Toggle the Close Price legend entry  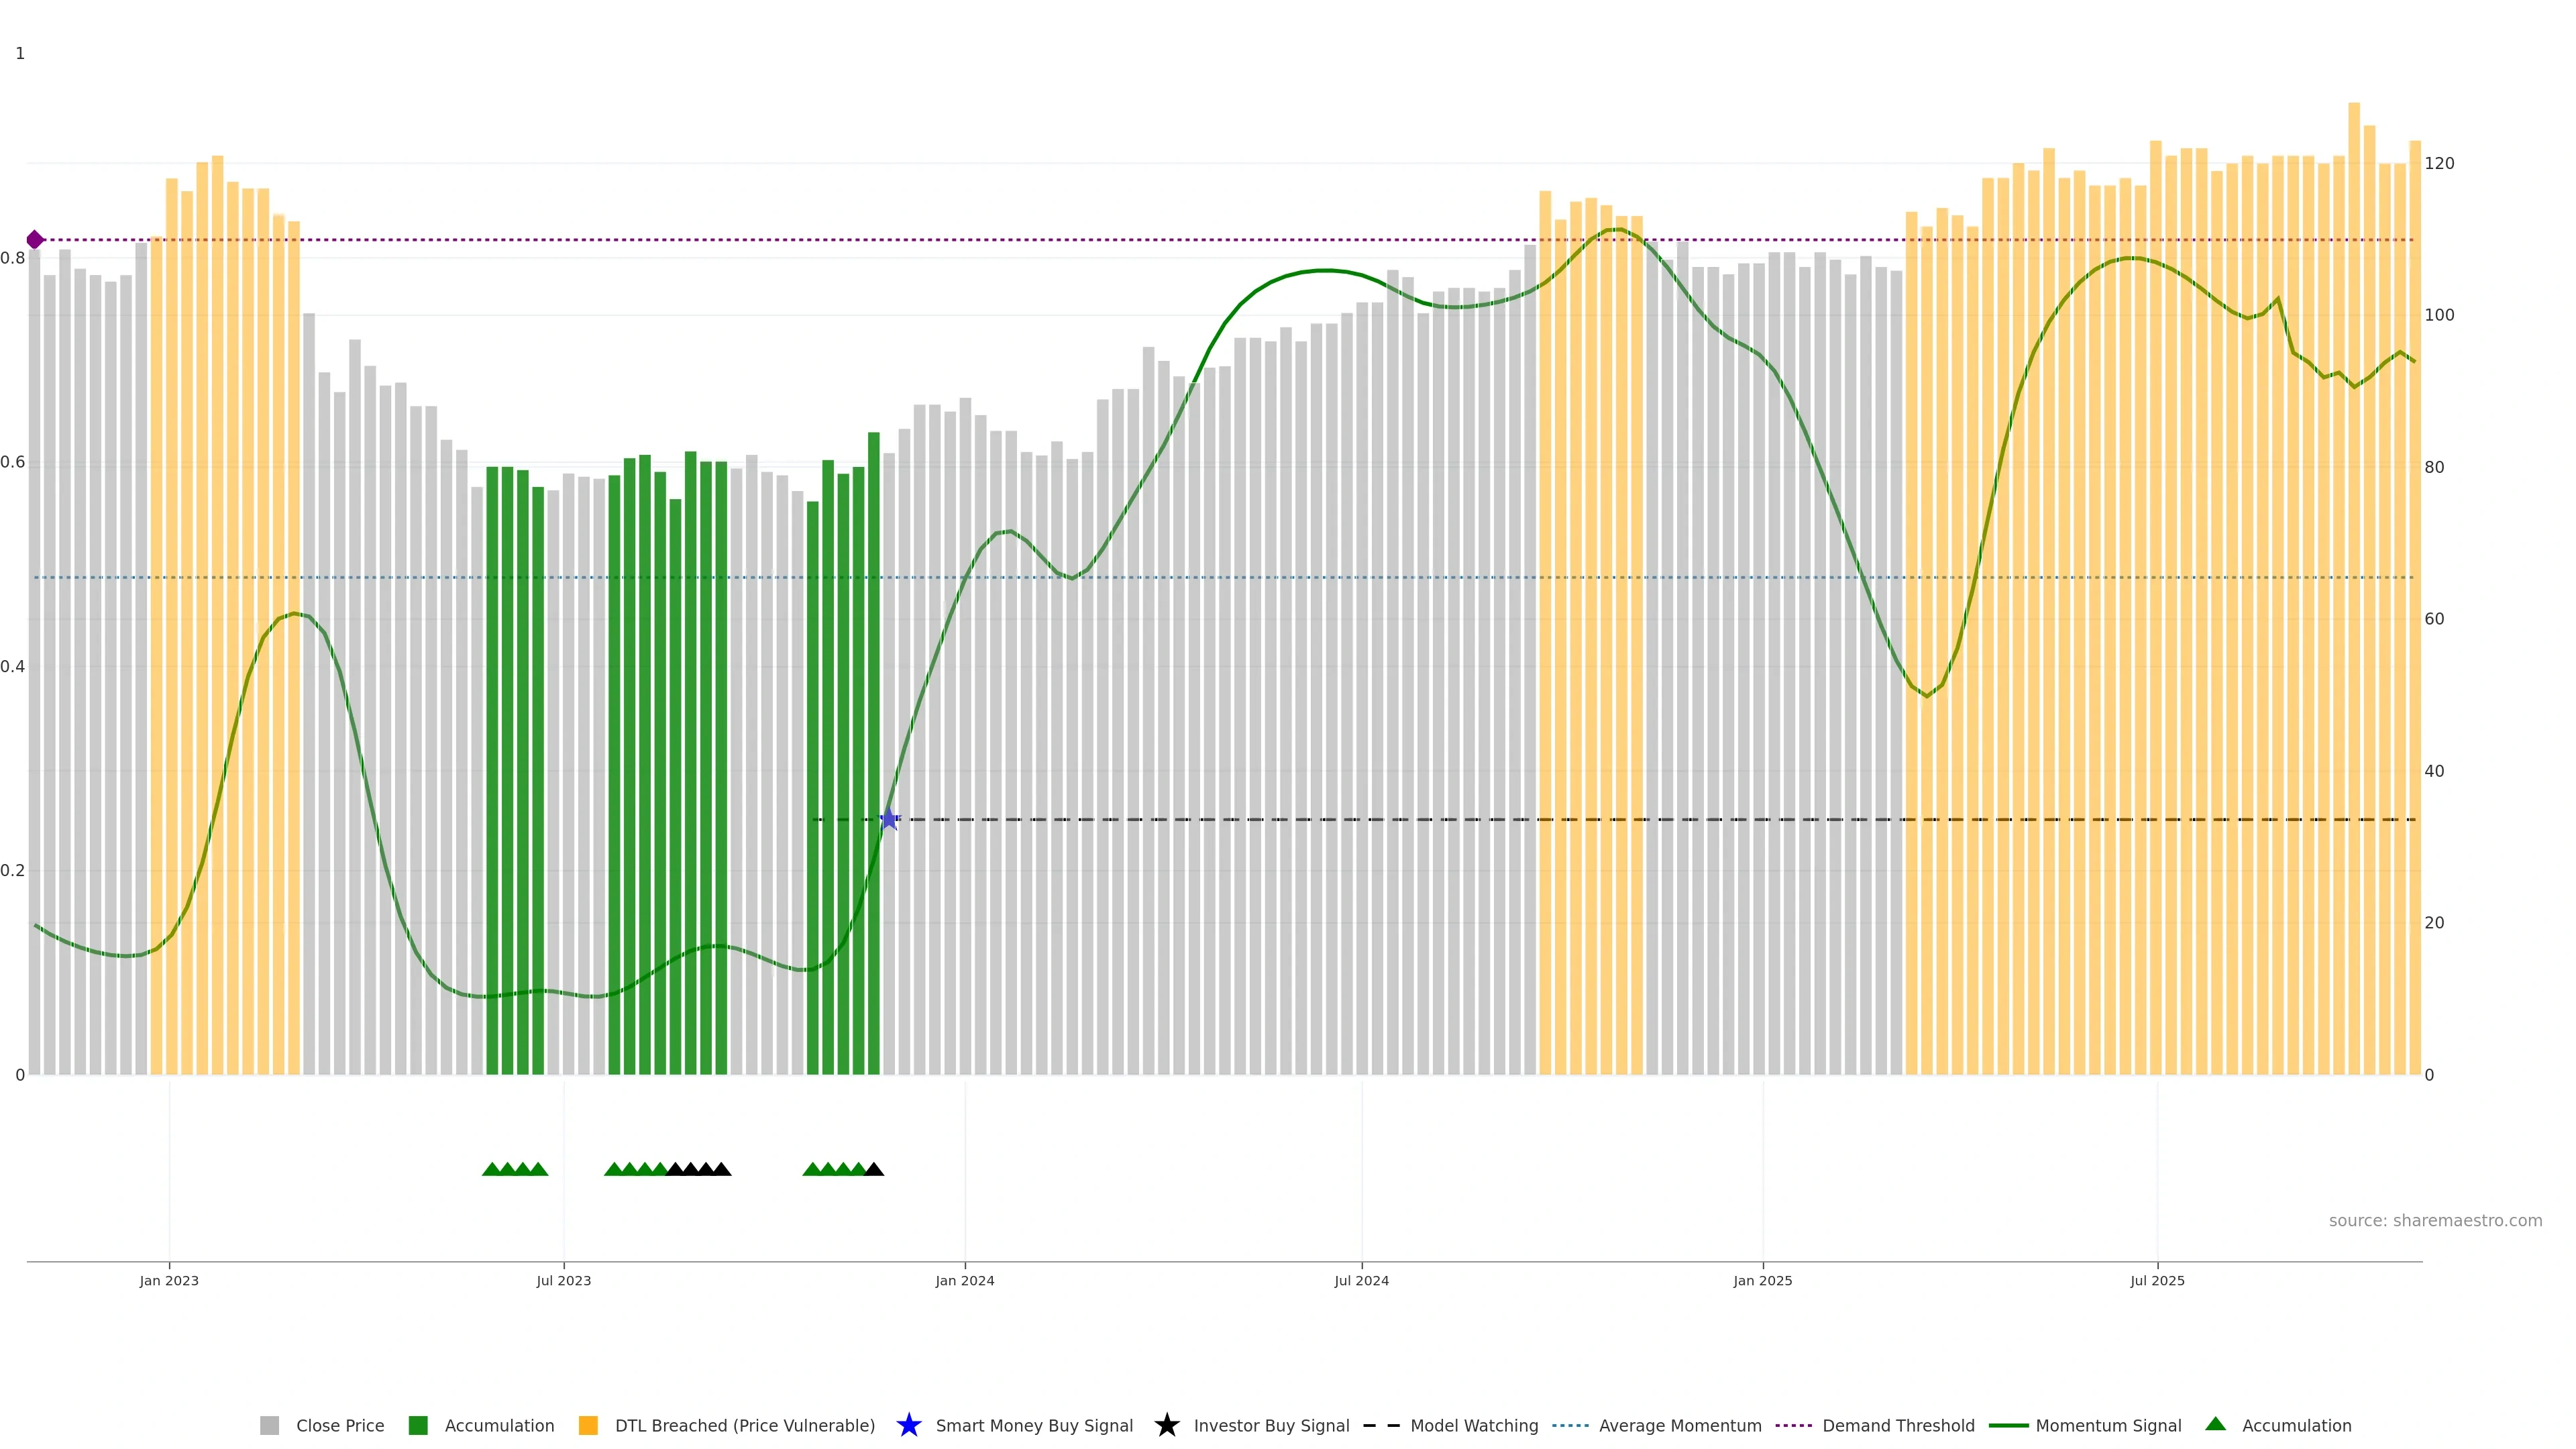pyautogui.click(x=339, y=1425)
